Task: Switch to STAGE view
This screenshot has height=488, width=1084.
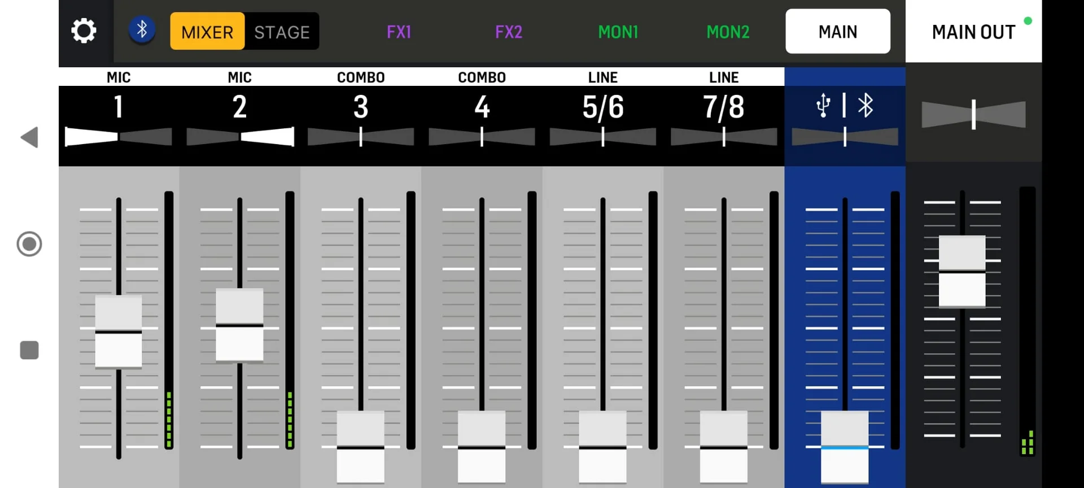Action: (x=282, y=32)
